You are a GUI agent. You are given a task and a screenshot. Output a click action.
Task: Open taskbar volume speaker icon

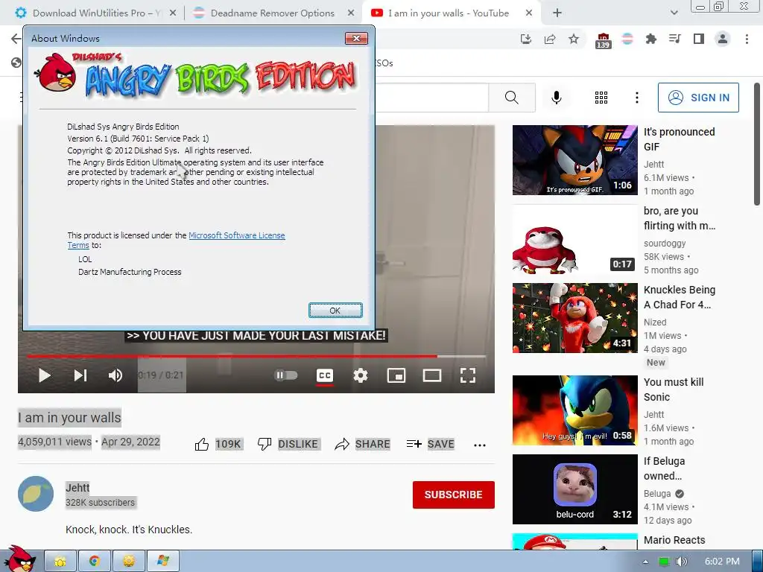click(x=682, y=562)
